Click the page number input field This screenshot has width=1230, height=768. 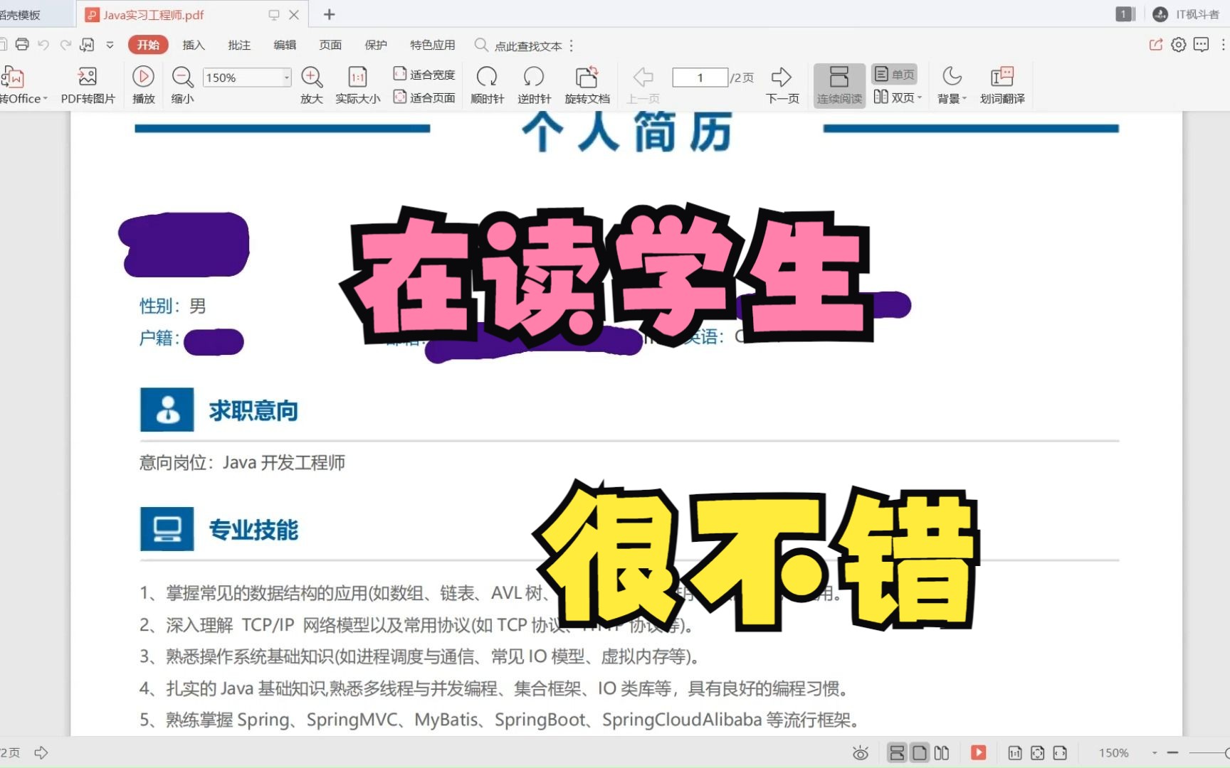pyautogui.click(x=700, y=78)
